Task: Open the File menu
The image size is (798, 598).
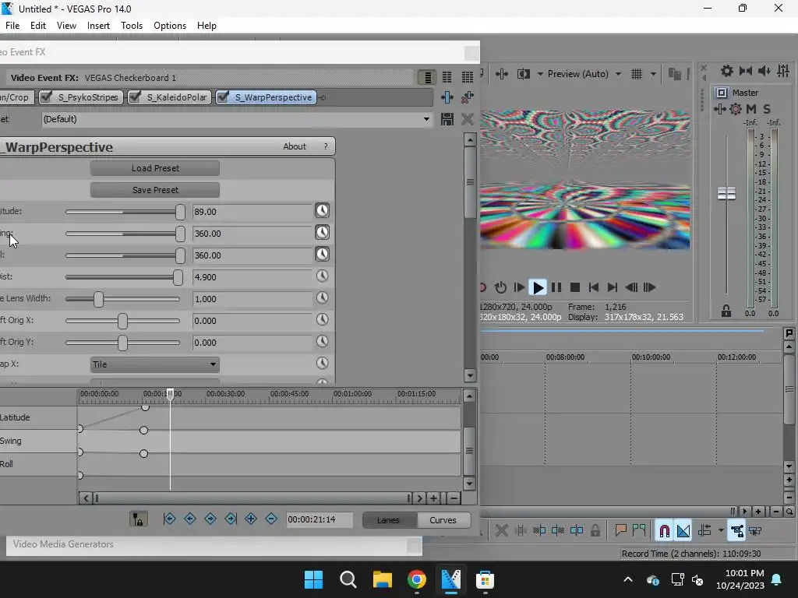Action: [x=12, y=26]
